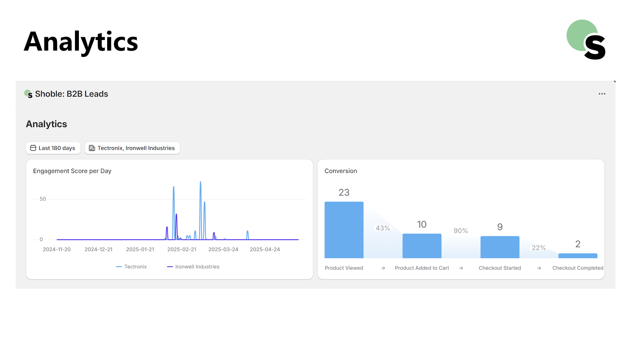
Task: Click the Product Added to Cart bar
Action: tap(422, 246)
